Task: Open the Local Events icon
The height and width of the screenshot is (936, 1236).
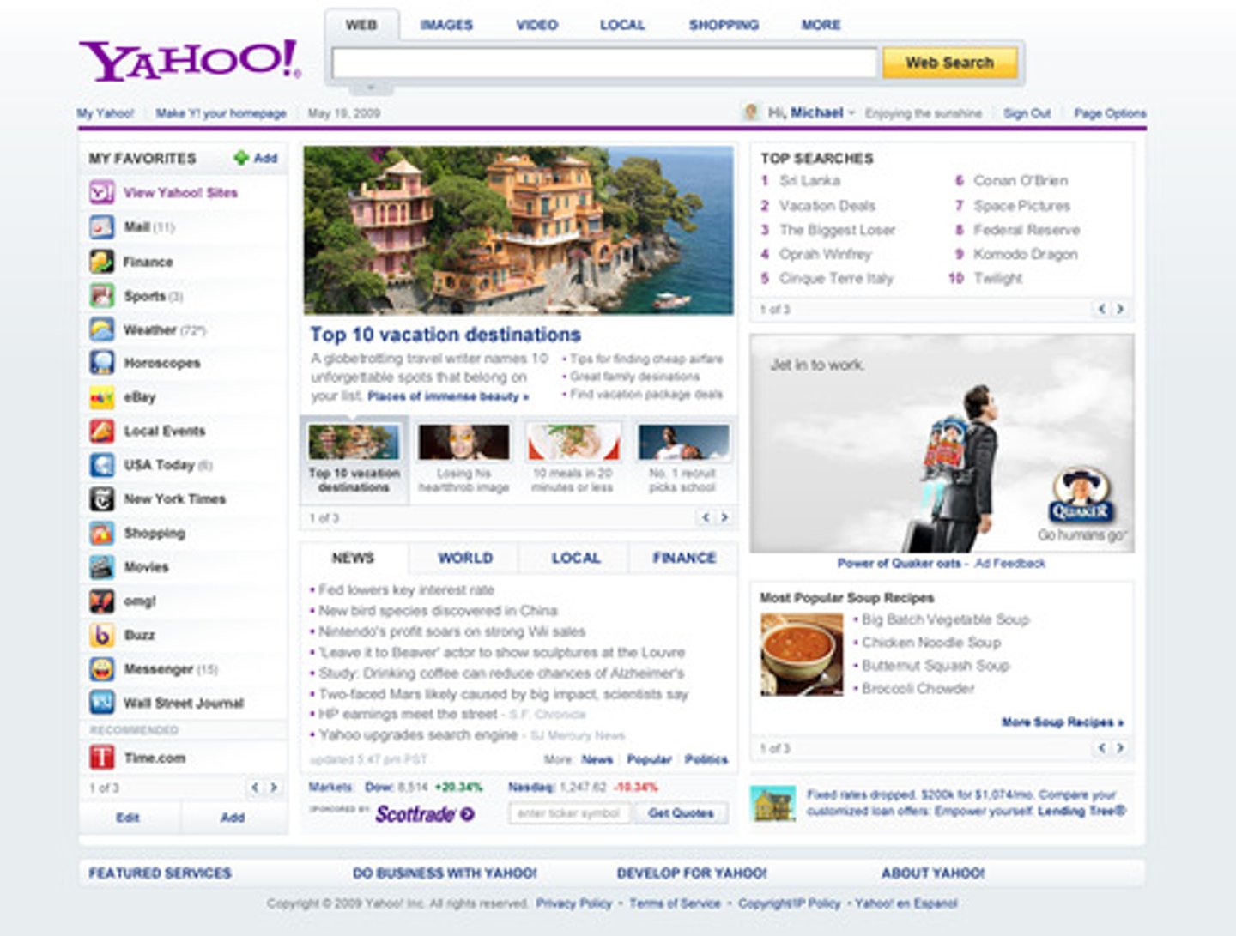Action: point(102,431)
